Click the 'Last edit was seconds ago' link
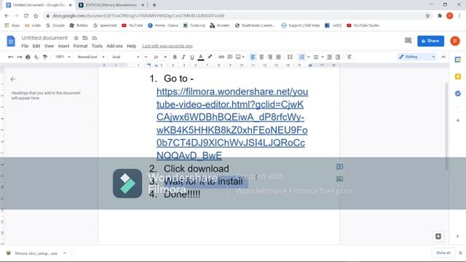The height and width of the screenshot is (262, 466). 167,46
